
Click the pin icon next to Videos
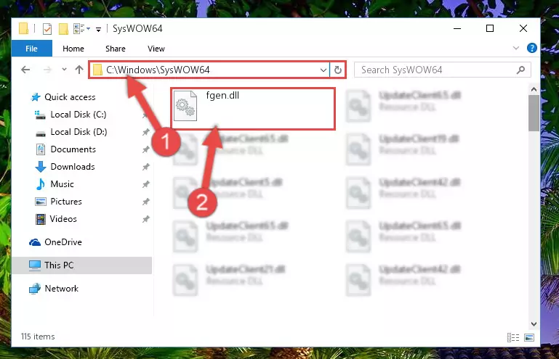(x=146, y=219)
